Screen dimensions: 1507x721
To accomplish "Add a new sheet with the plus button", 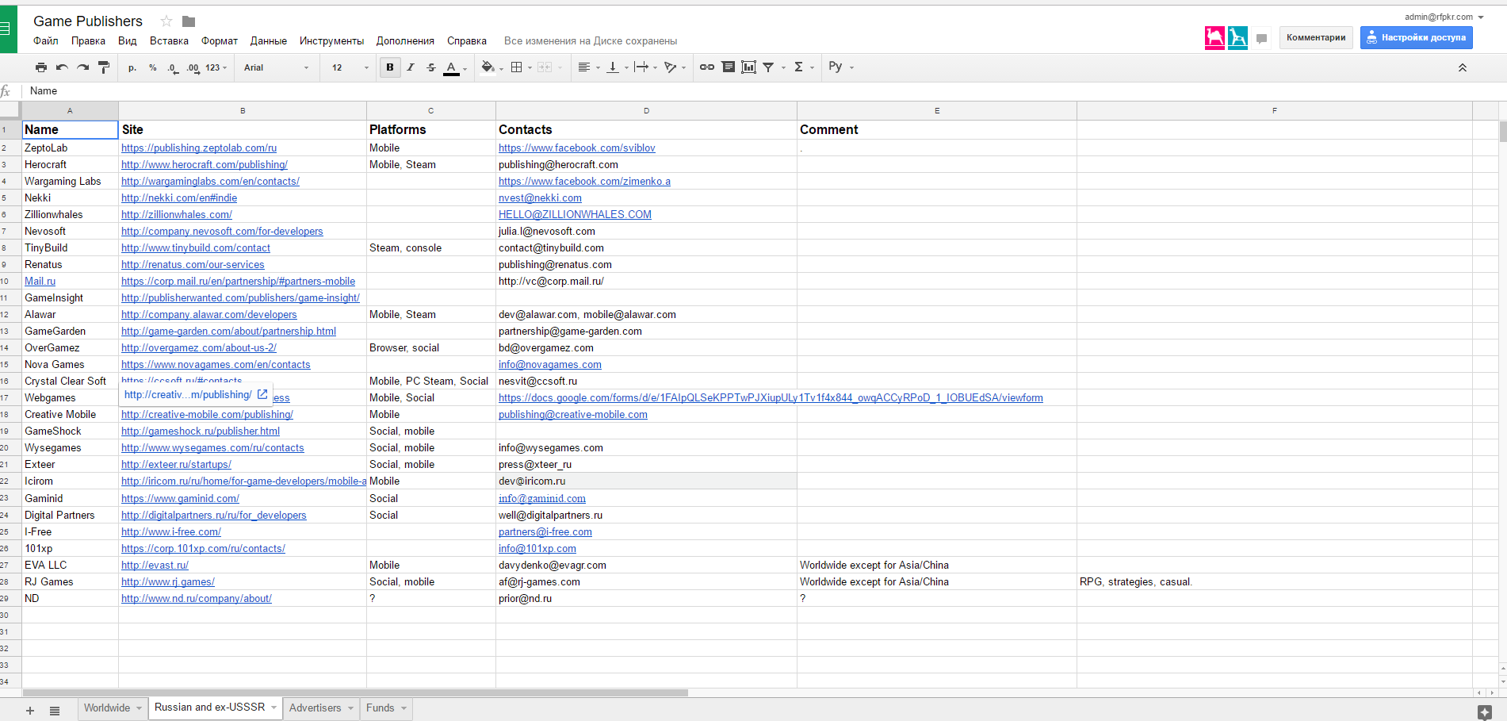I will [29, 708].
